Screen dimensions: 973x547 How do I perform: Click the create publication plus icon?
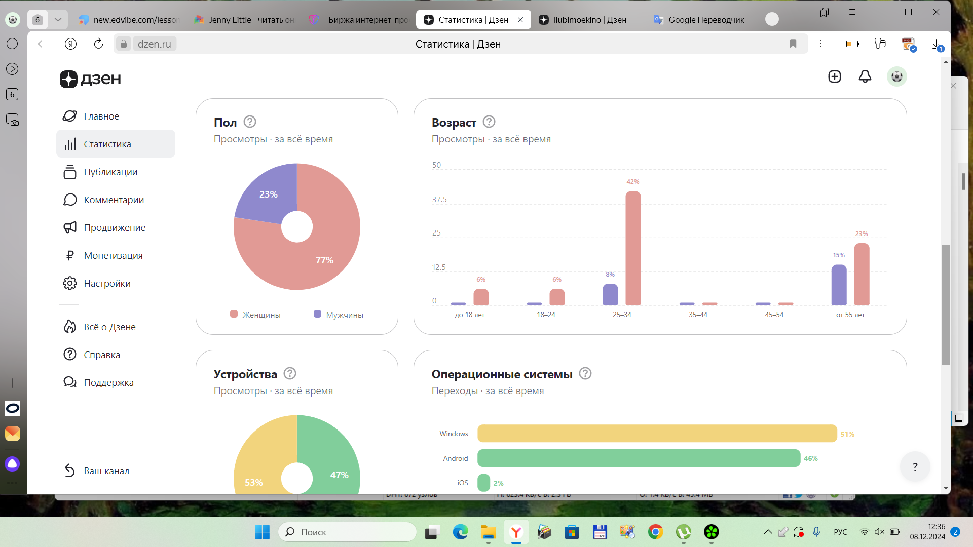834,76
